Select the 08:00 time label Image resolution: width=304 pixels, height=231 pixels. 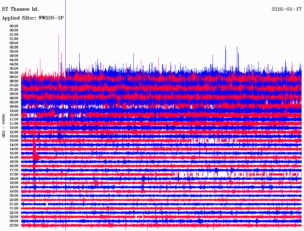pyautogui.click(x=14, y=94)
